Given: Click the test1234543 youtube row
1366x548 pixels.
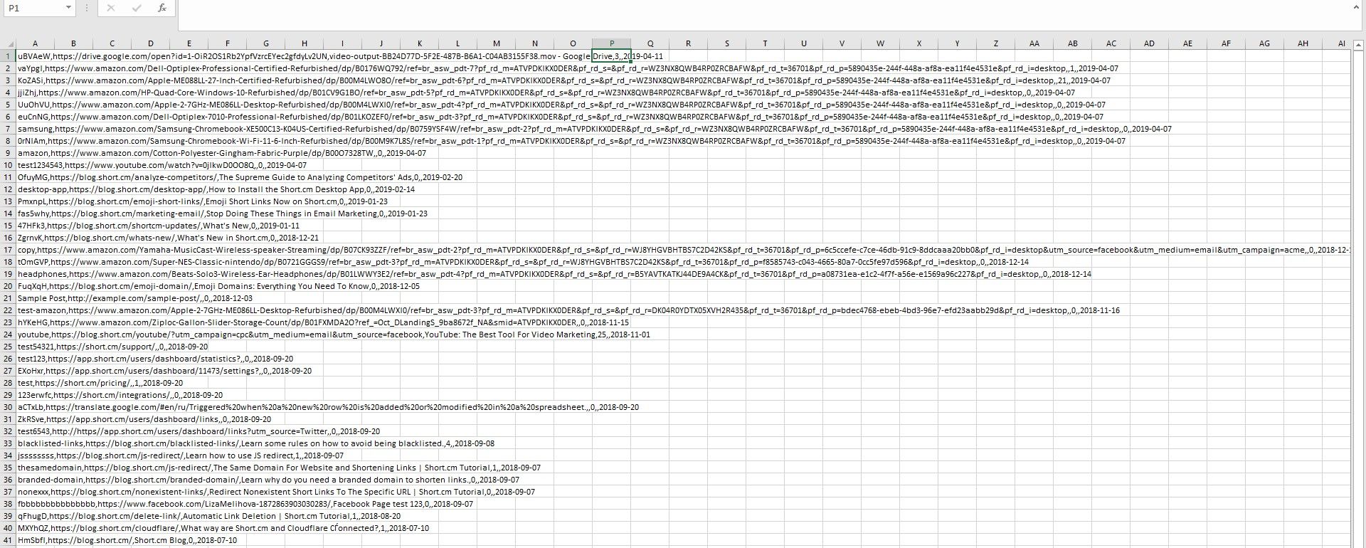Looking at the screenshot, I should (x=162, y=165).
